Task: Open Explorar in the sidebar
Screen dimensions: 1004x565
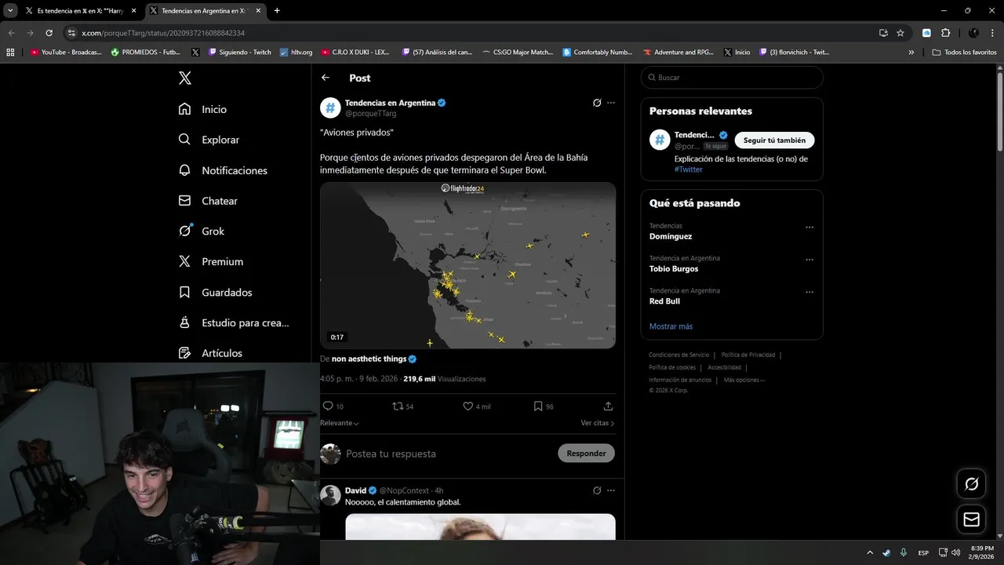Action: 209,140
